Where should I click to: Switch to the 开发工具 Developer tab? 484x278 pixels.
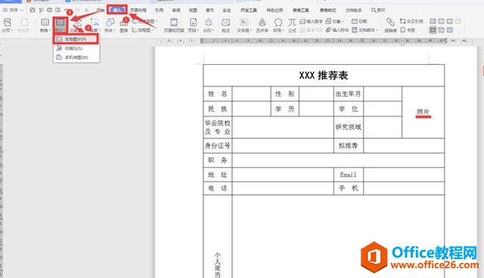coord(249,10)
